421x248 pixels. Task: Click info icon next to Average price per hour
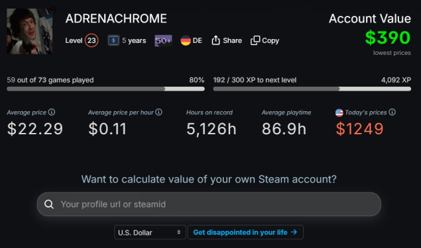(x=158, y=112)
